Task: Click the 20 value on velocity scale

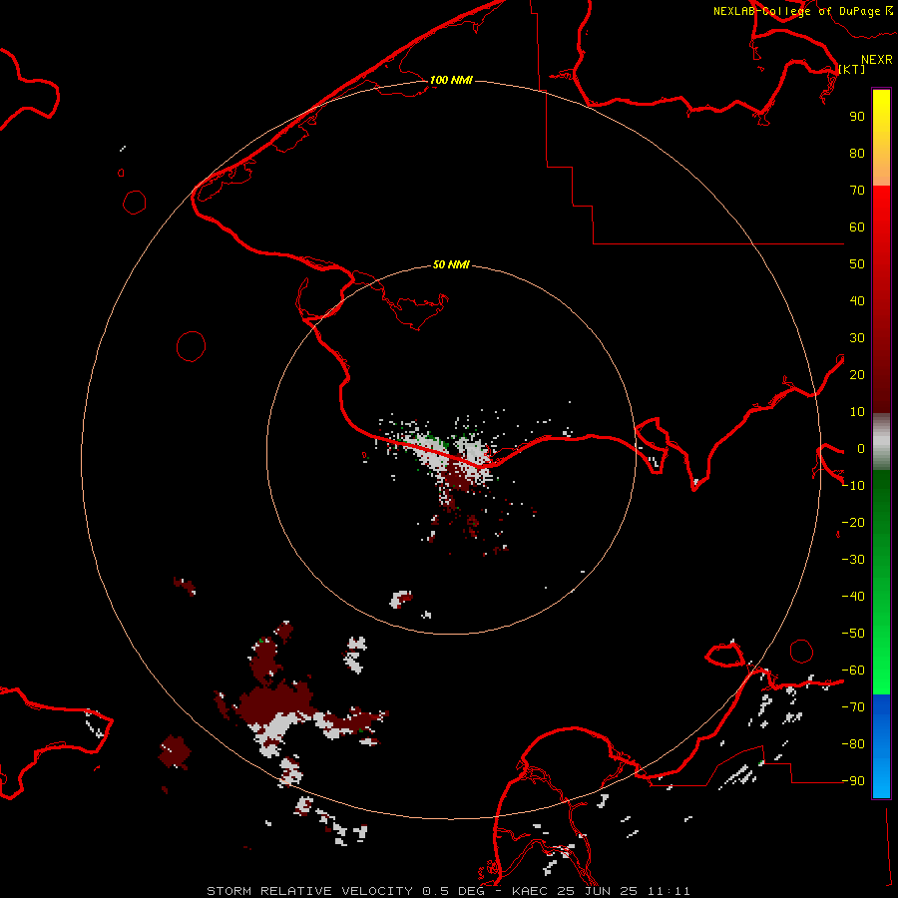Action: click(x=857, y=374)
